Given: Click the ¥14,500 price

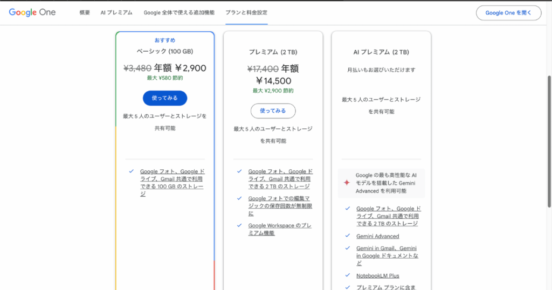Looking at the screenshot, I should click(x=273, y=81).
